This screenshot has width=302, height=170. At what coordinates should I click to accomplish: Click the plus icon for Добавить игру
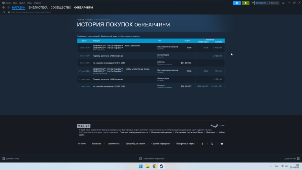point(4,159)
